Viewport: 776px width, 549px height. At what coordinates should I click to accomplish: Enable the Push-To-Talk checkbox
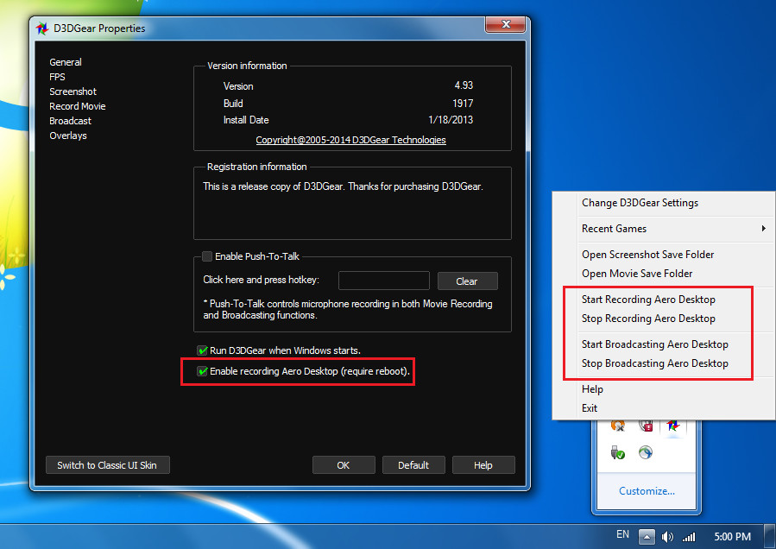click(205, 256)
